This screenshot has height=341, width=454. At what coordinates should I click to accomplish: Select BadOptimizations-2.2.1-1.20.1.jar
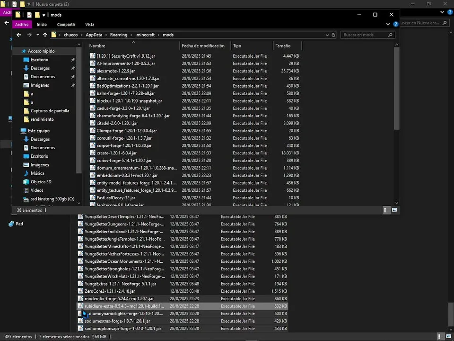[128, 86]
